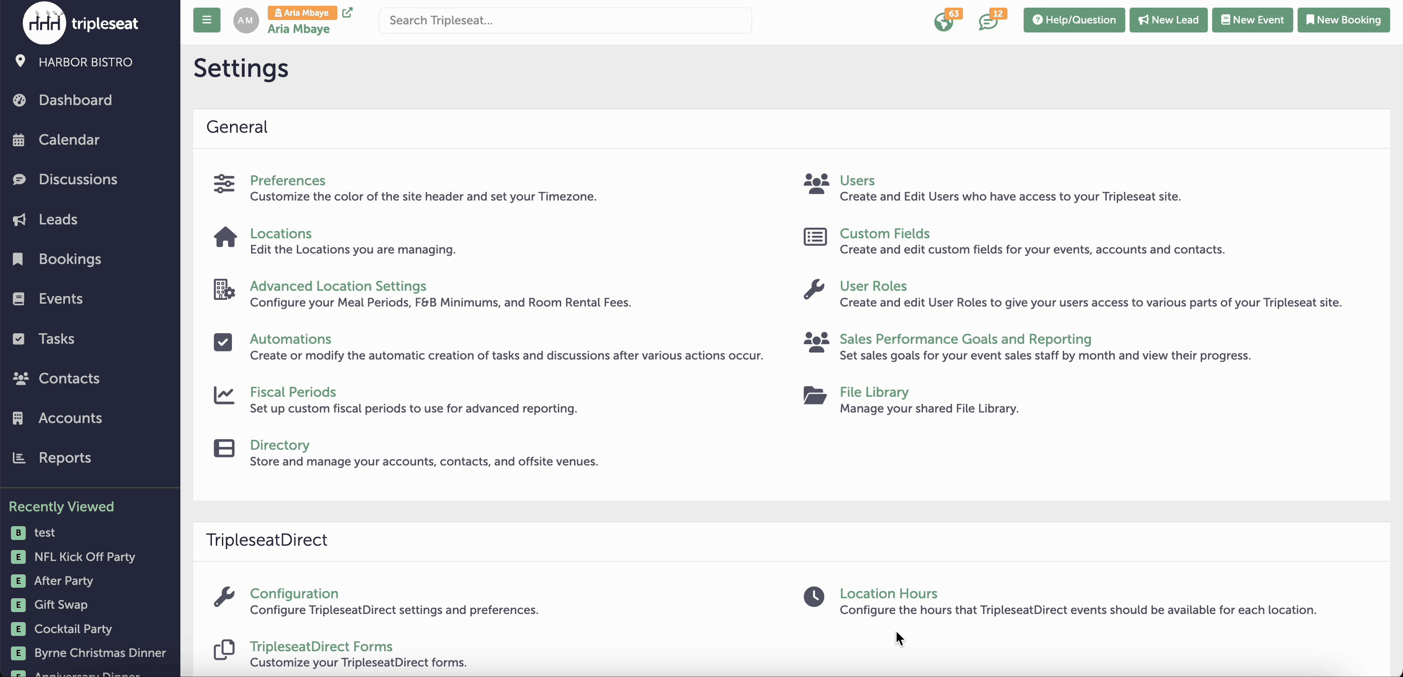
Task: Open the chat messages icon with 12 badge
Action: (988, 22)
